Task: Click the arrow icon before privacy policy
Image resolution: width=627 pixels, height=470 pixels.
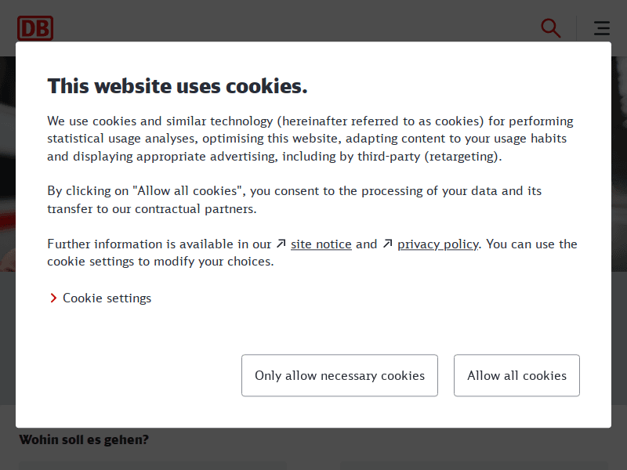Action: [x=387, y=244]
